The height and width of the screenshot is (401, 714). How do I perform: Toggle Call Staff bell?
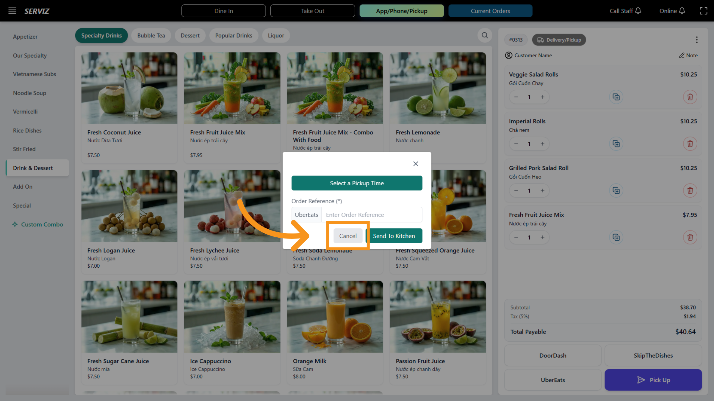point(638,11)
